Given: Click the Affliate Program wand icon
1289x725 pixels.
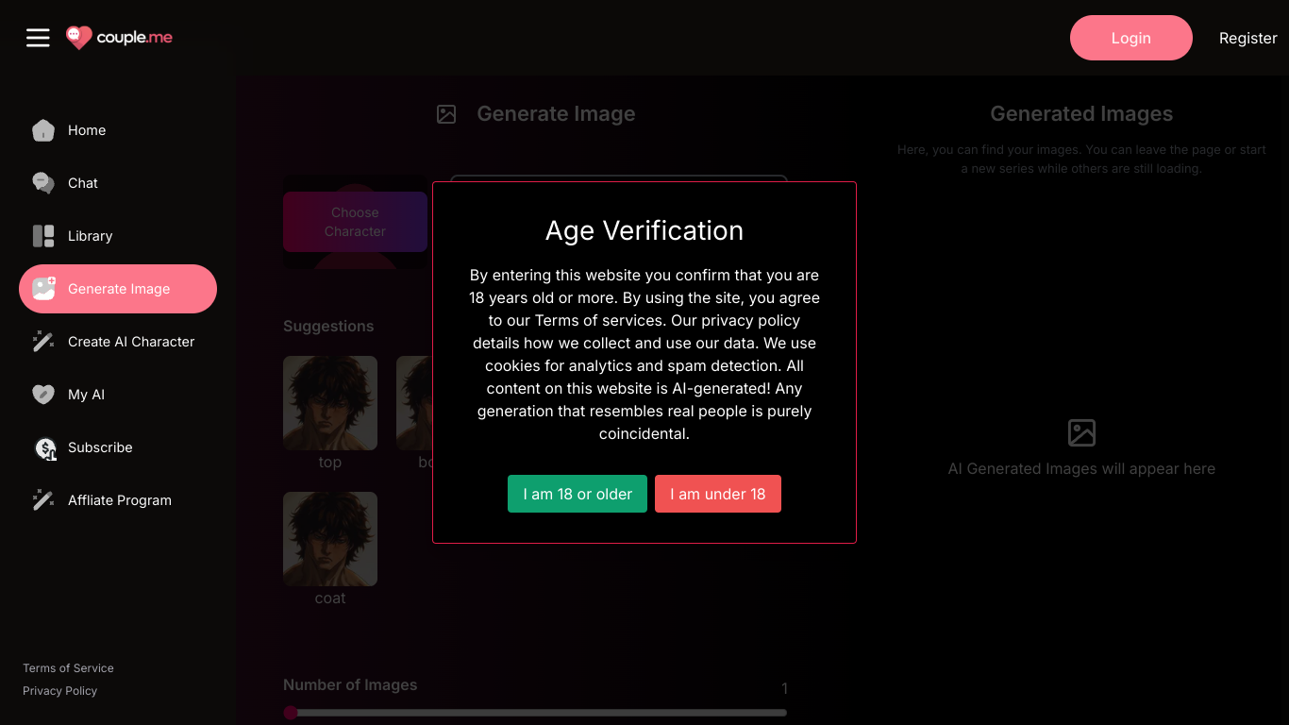Looking at the screenshot, I should tap(43, 500).
